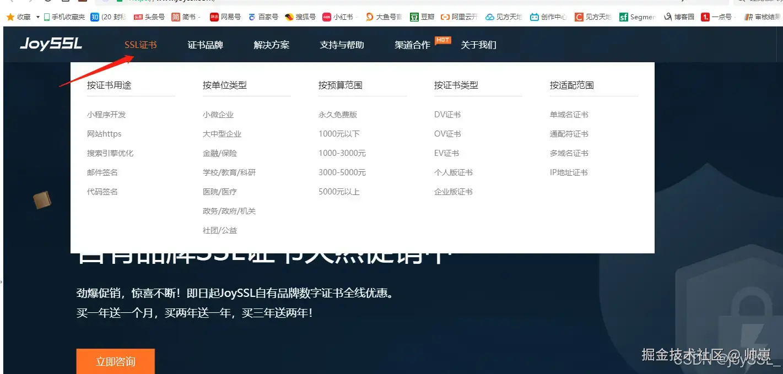Choose 多域名证书 option

[569, 153]
